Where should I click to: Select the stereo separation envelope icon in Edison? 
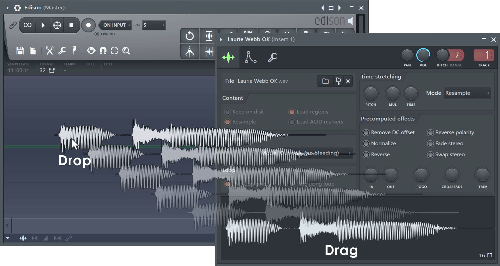(x=57, y=238)
